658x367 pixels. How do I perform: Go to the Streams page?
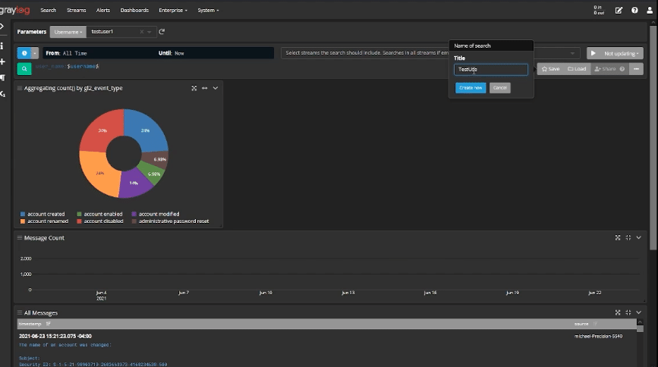[x=76, y=11]
